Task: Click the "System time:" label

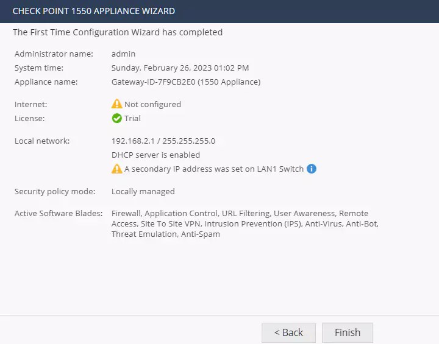Action: click(x=39, y=68)
